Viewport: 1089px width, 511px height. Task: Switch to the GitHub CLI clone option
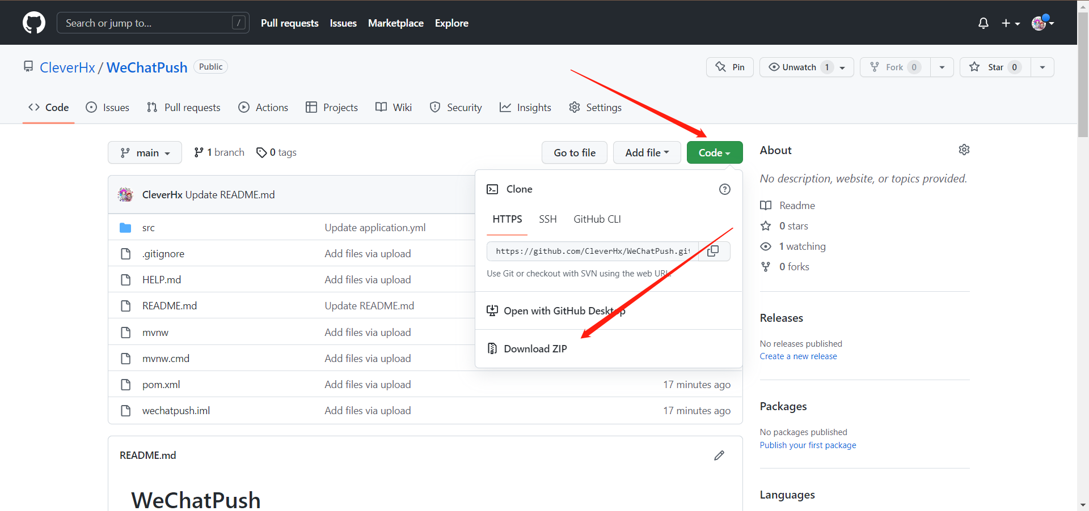pyautogui.click(x=597, y=219)
